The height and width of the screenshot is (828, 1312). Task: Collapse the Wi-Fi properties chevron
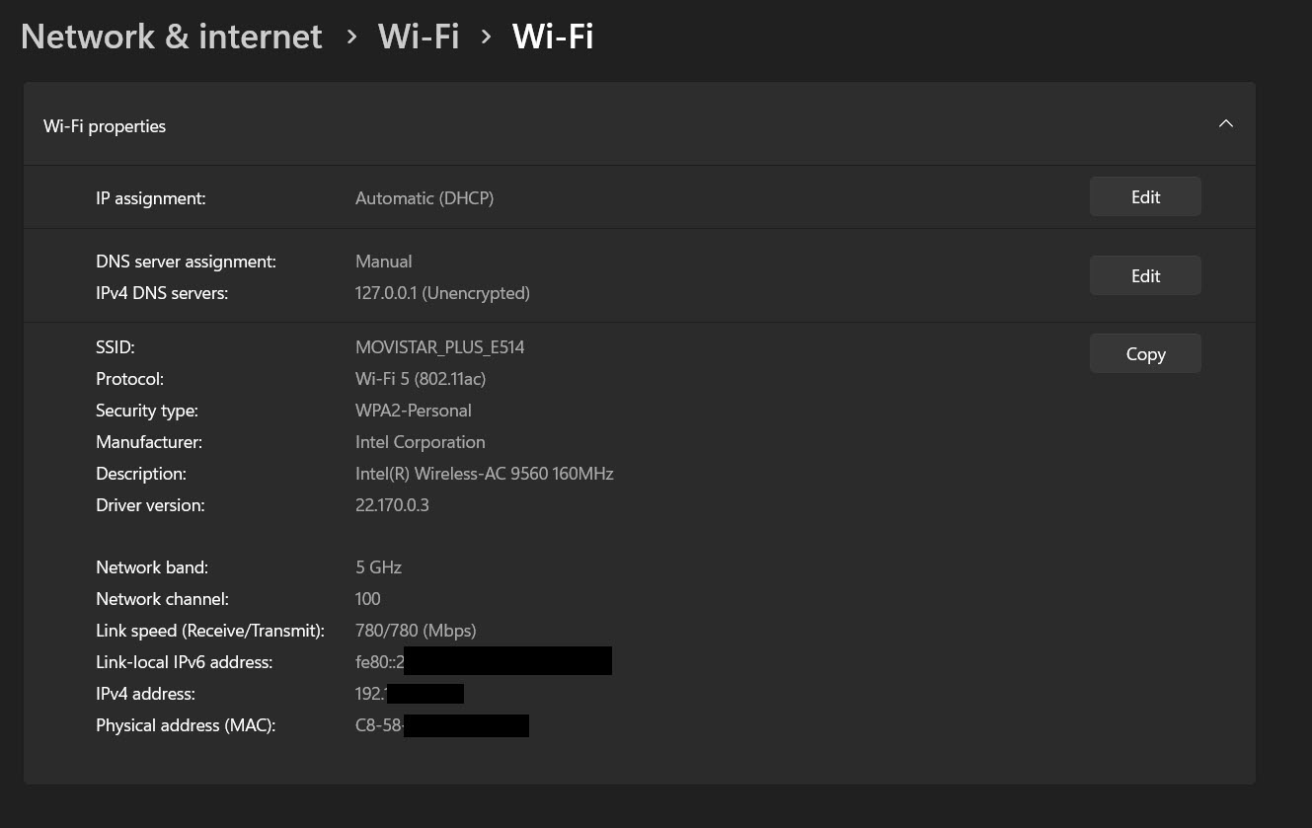click(x=1225, y=124)
